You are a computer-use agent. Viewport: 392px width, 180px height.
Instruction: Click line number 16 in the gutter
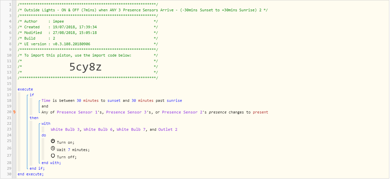[x=9, y=89]
